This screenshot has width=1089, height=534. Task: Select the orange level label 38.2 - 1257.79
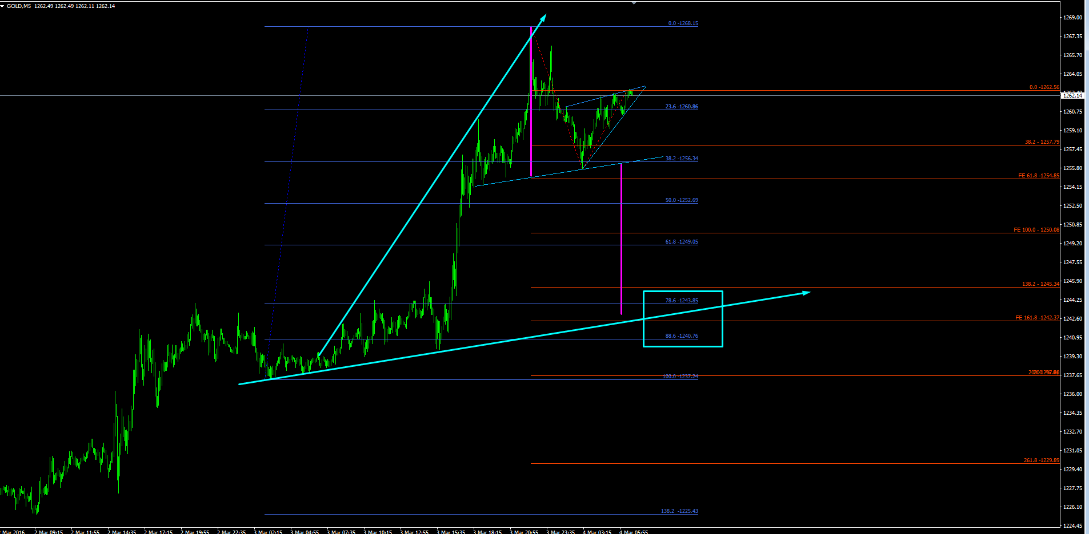tap(1042, 142)
